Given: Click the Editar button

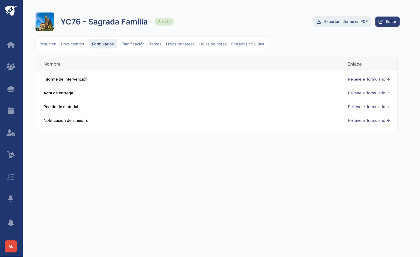Looking at the screenshot, I should coord(387,22).
